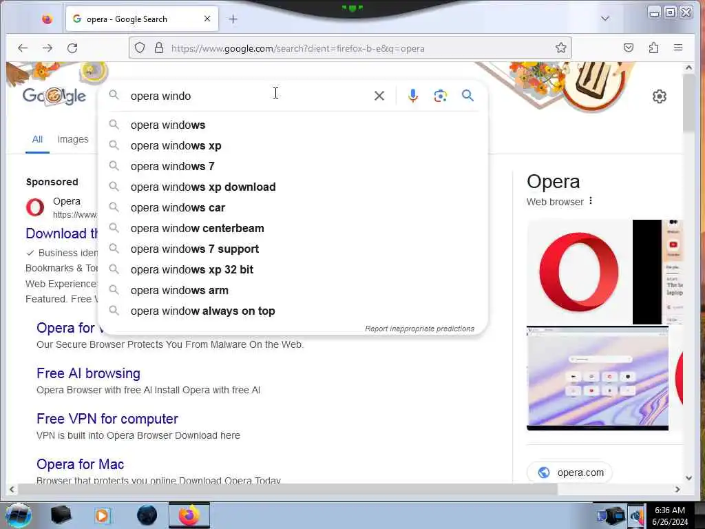Choose suggestion "opera windows xp 32 bit"
The image size is (705, 529).
click(293, 270)
